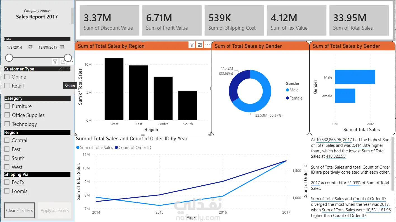Screen dimensions: 396x222
Task: Click the 2015 label on the Year axis
Action: [x=159, y=212]
